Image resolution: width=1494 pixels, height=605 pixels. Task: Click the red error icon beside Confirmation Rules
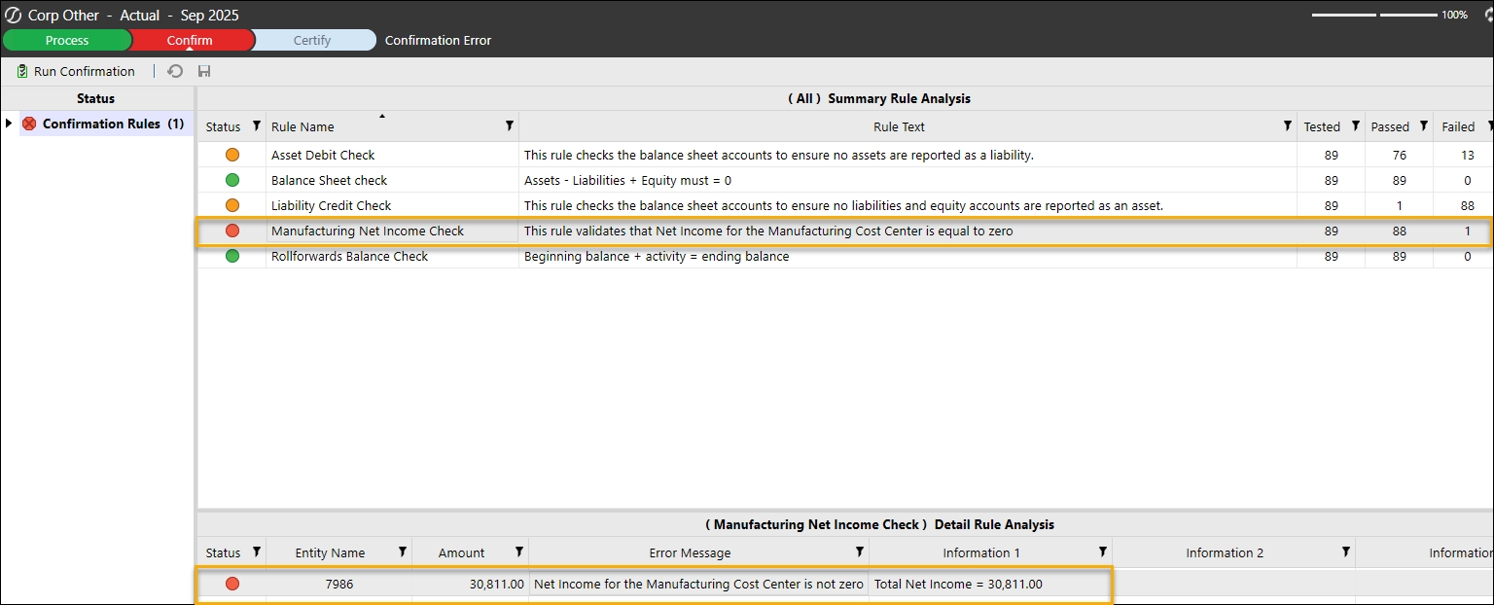coord(29,125)
